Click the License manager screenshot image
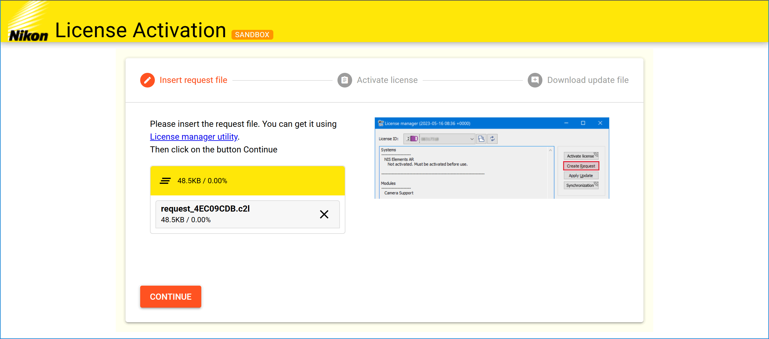 click(x=492, y=158)
